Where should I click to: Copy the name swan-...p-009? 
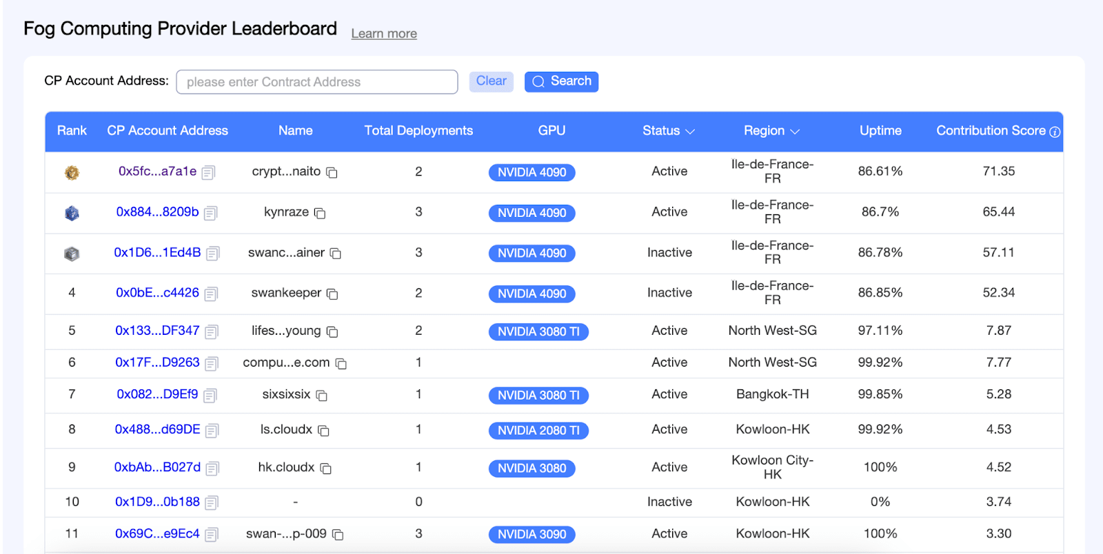click(x=338, y=535)
